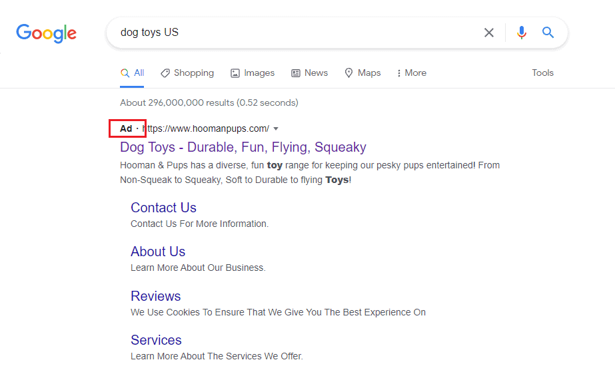Expand the More menu
Image resolution: width=615 pixels, height=374 pixels.
click(411, 73)
